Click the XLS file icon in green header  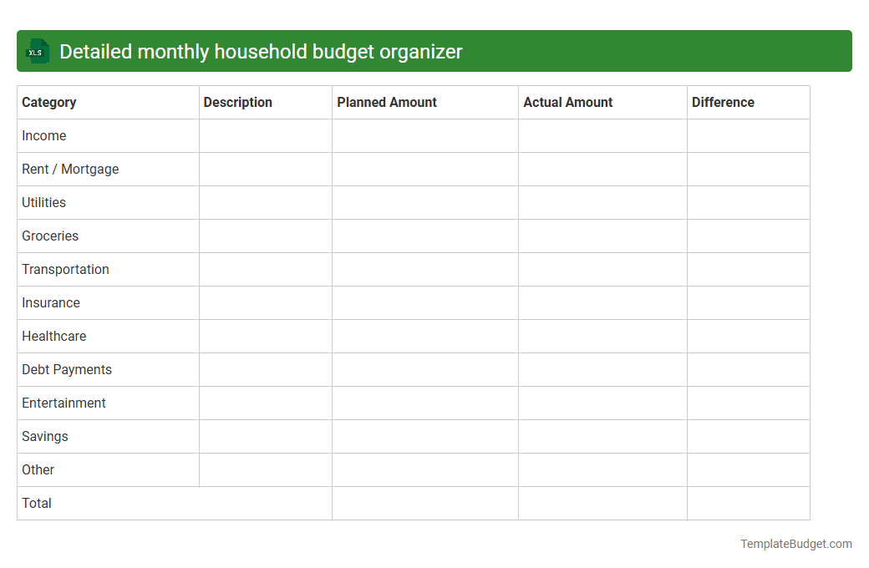coord(37,51)
